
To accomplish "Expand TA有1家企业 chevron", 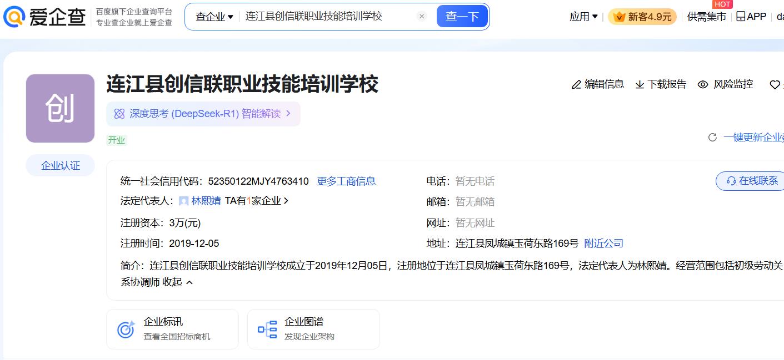I will 286,201.
